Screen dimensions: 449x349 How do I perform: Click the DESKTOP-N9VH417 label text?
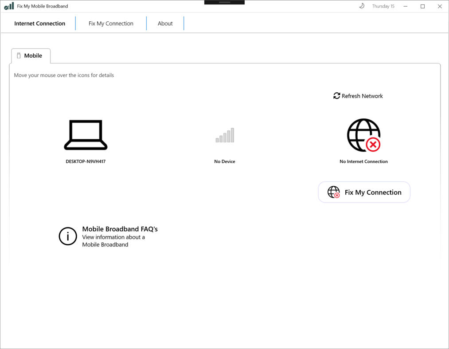pyautogui.click(x=86, y=161)
